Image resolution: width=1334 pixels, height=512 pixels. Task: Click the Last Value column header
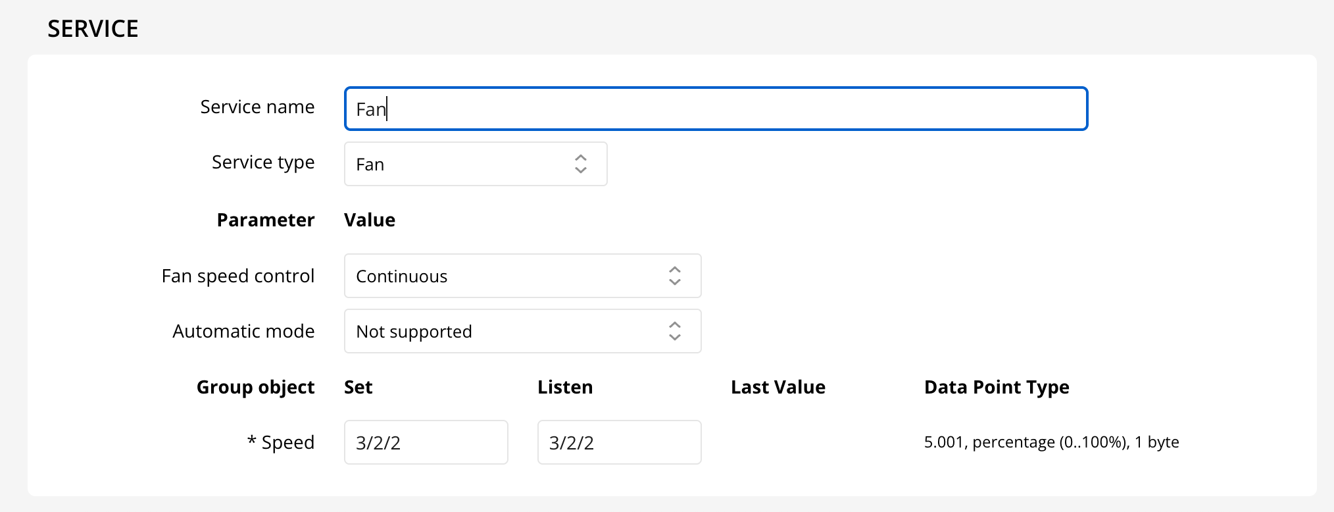pyautogui.click(x=778, y=387)
